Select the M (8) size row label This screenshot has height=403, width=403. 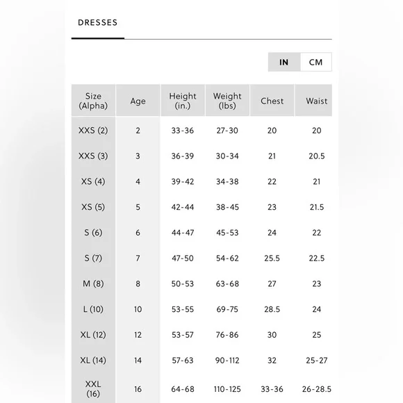(x=93, y=283)
